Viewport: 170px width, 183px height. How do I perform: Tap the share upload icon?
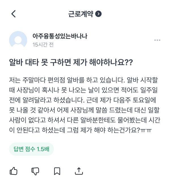79,171
